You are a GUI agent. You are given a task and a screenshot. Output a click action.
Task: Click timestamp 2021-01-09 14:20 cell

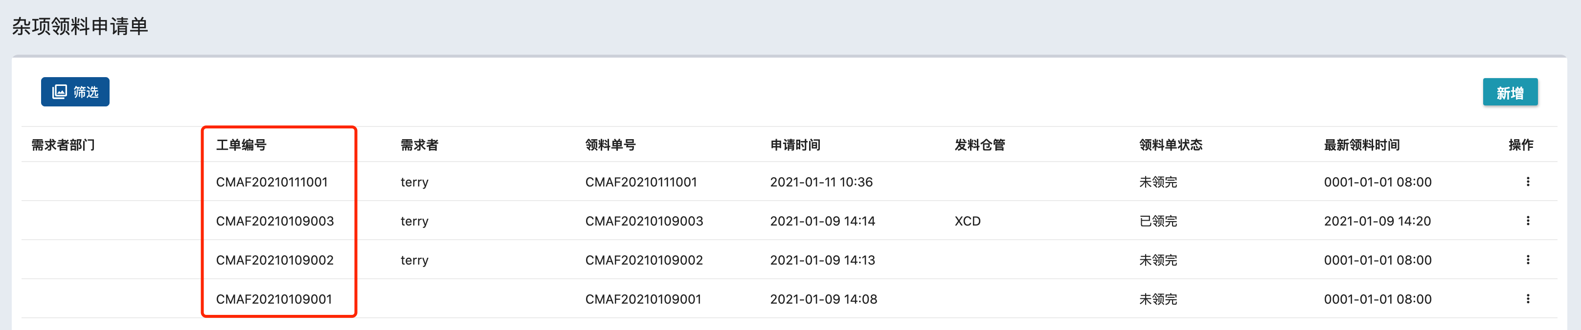coord(1377,221)
